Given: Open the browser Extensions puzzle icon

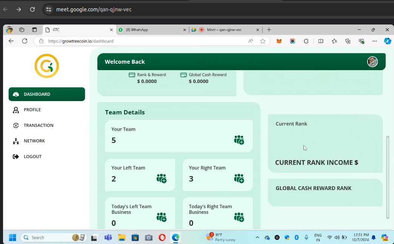Looking at the screenshot, I should pyautogui.click(x=306, y=41).
